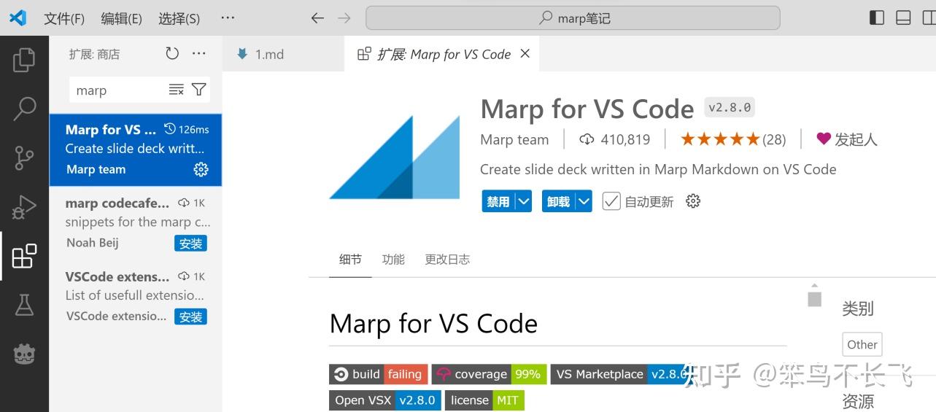Click the details page scrollbar thumb
The width and height of the screenshot is (936, 412).
[815, 299]
